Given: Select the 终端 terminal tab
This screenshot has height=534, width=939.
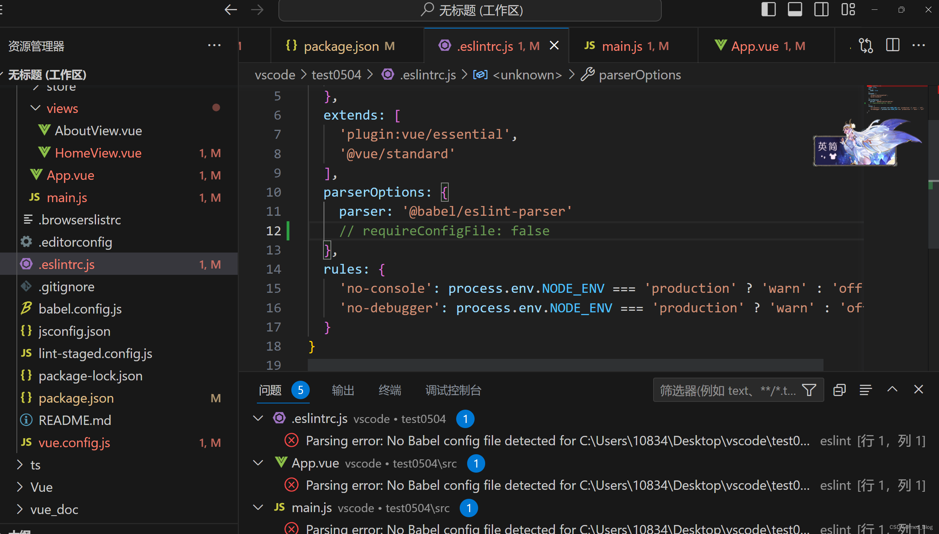Looking at the screenshot, I should pyautogui.click(x=390, y=390).
